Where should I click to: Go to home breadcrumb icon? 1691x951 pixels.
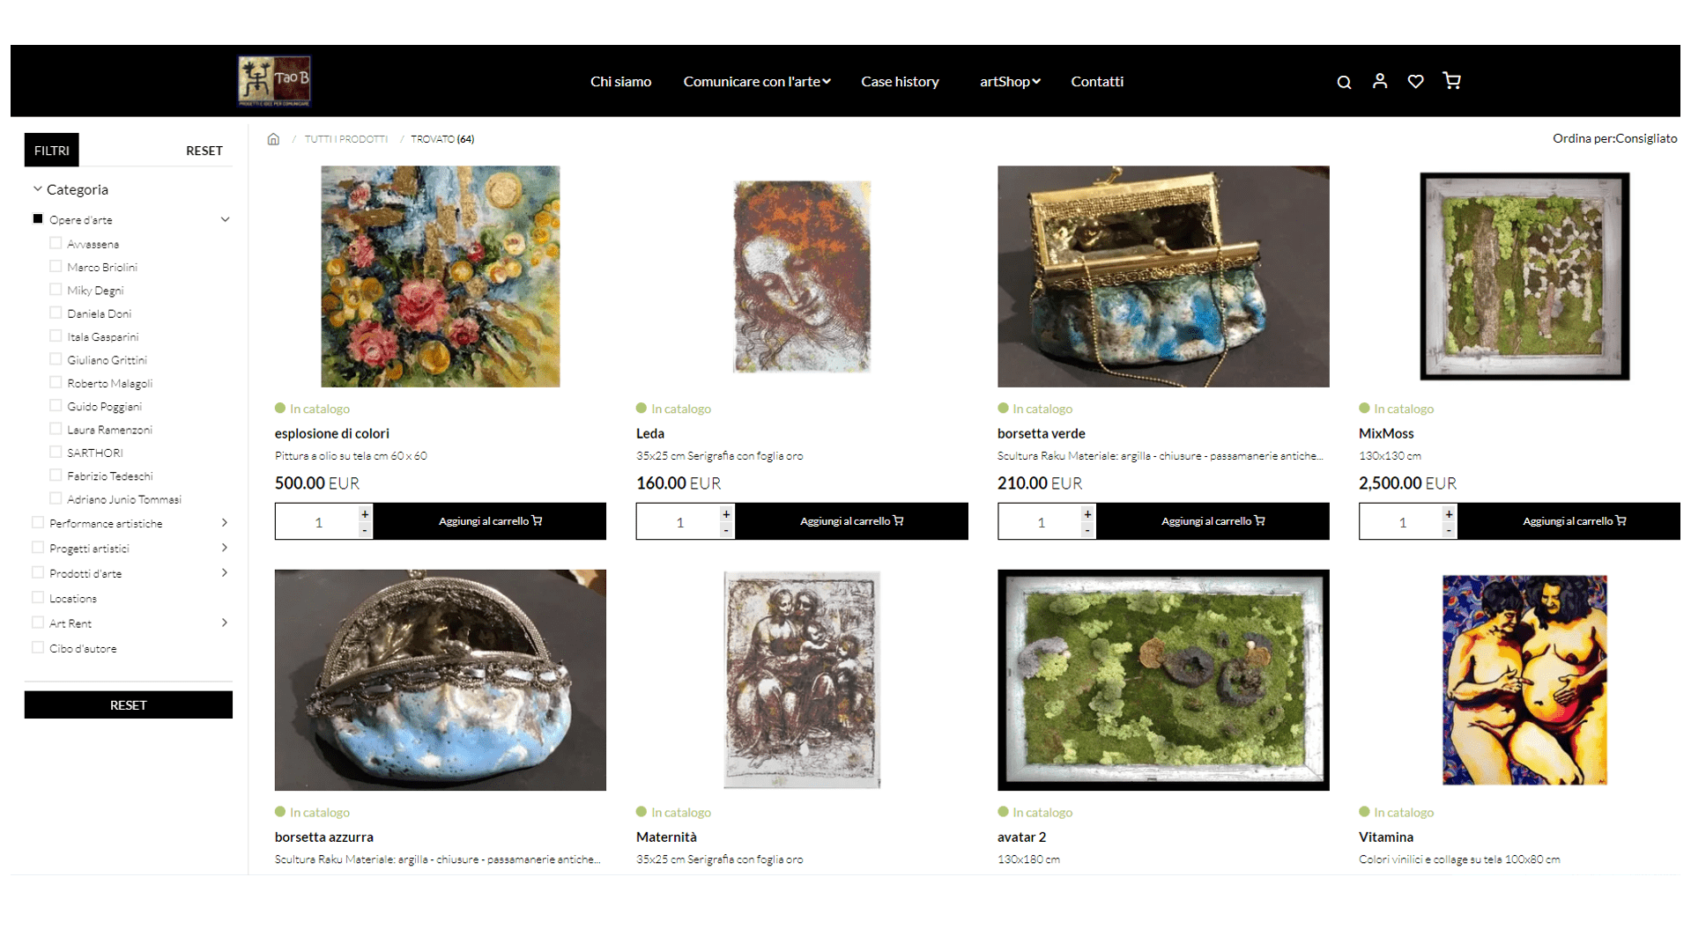tap(273, 139)
